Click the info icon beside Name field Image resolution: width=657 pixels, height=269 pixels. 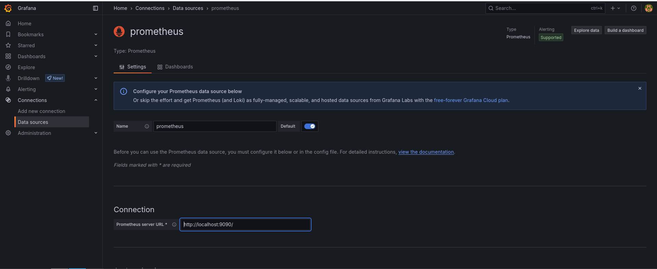click(x=147, y=126)
